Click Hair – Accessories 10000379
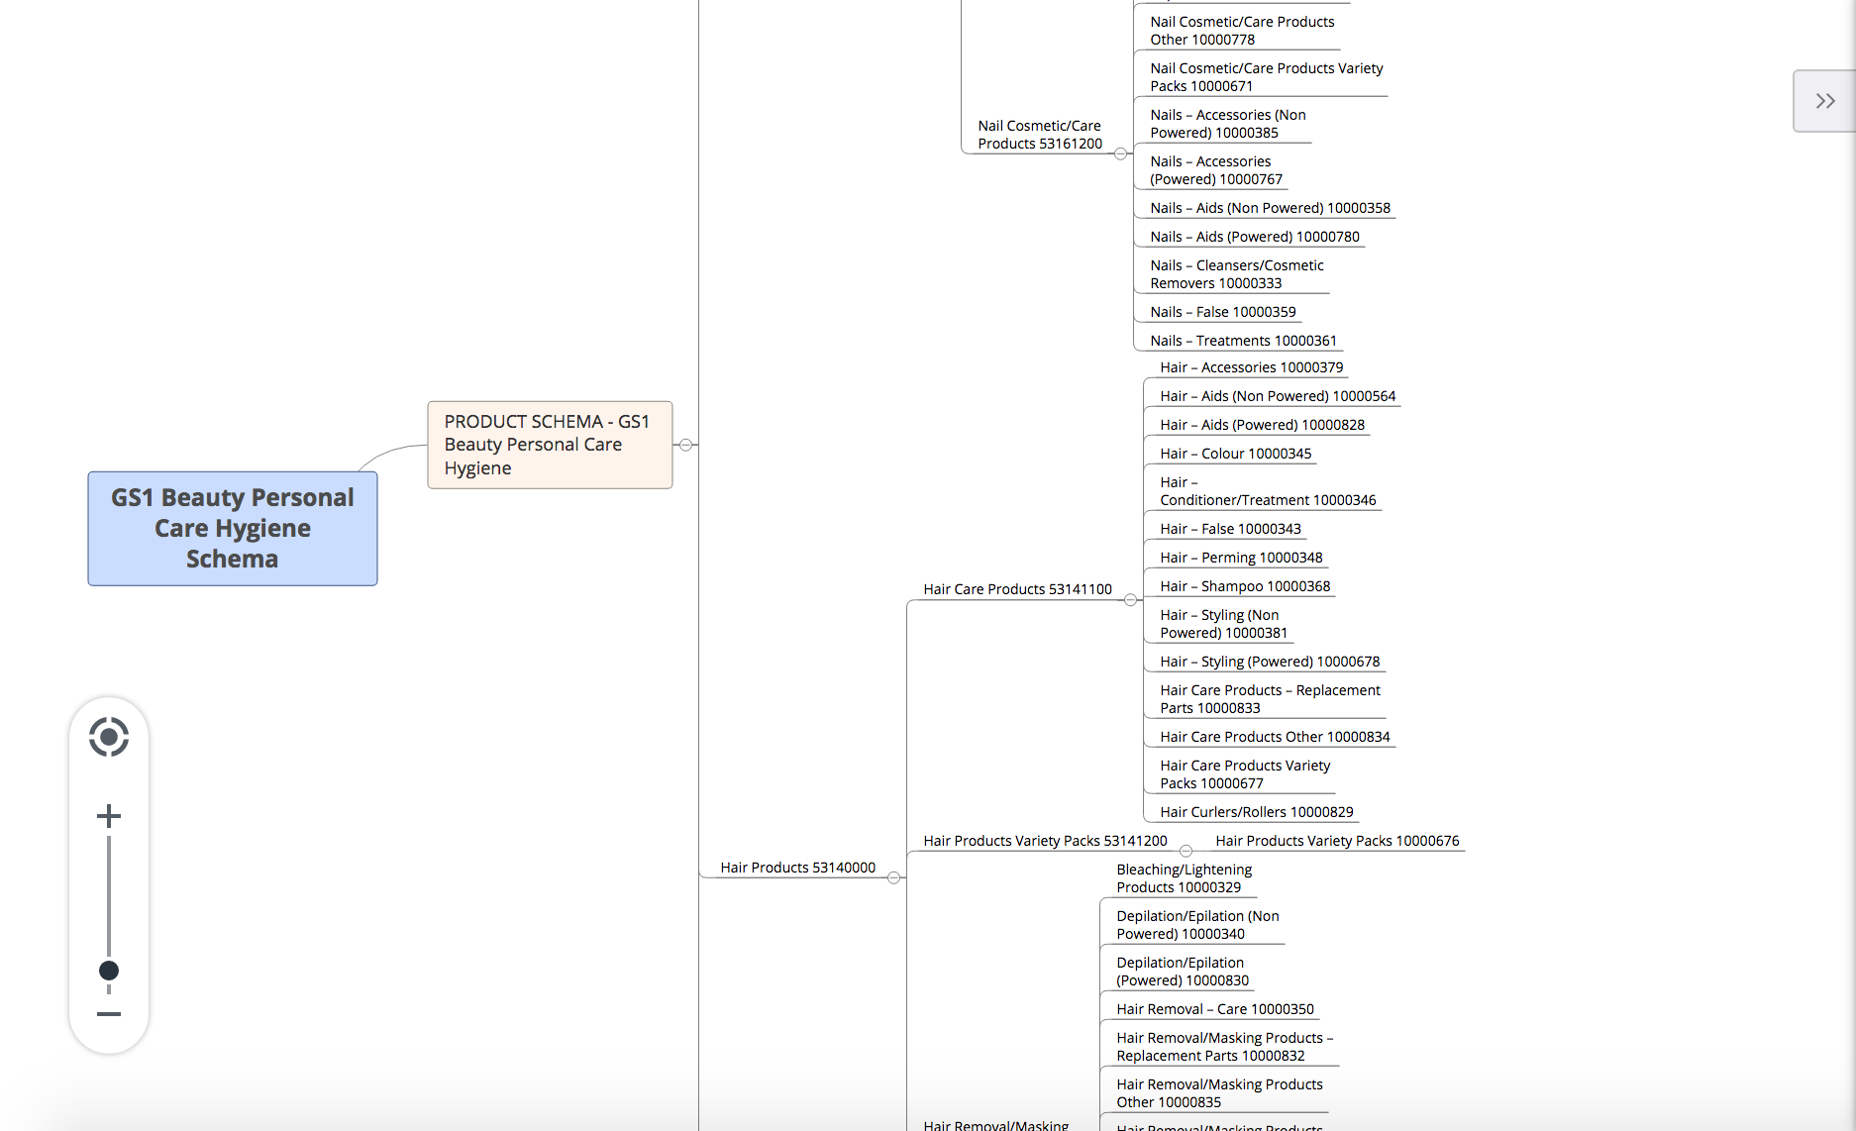Image resolution: width=1856 pixels, height=1131 pixels. click(x=1251, y=367)
